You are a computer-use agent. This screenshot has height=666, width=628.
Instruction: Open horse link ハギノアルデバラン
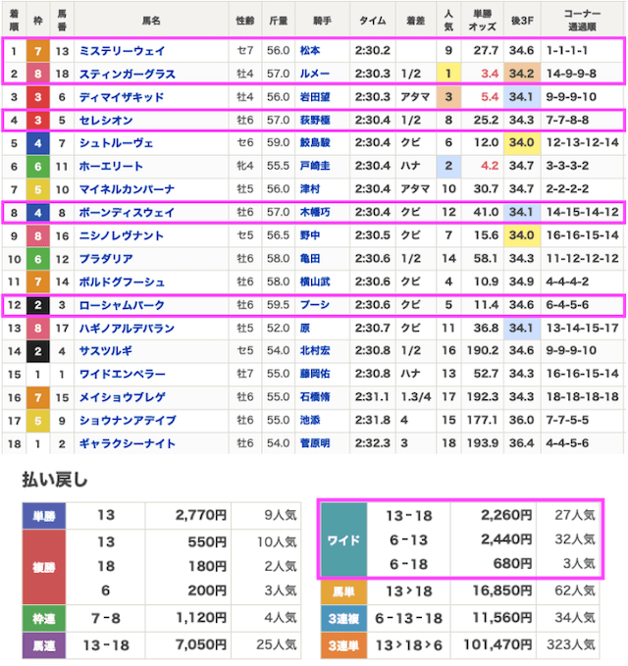click(x=127, y=329)
